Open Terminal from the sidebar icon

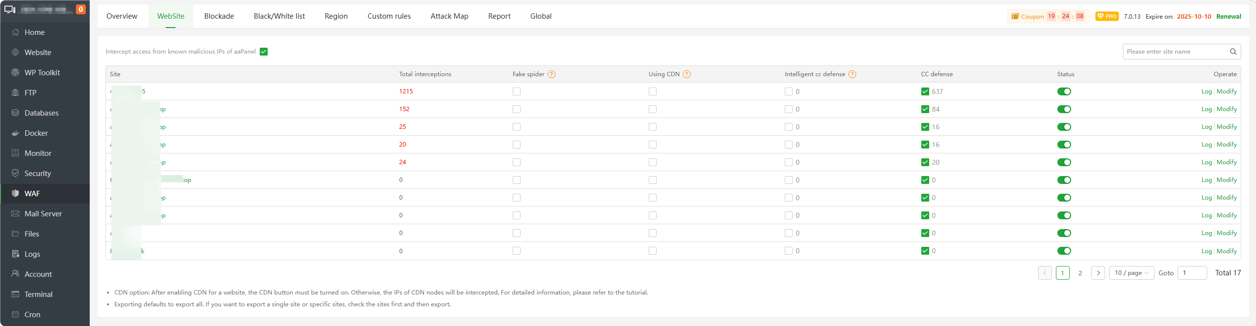(x=15, y=295)
